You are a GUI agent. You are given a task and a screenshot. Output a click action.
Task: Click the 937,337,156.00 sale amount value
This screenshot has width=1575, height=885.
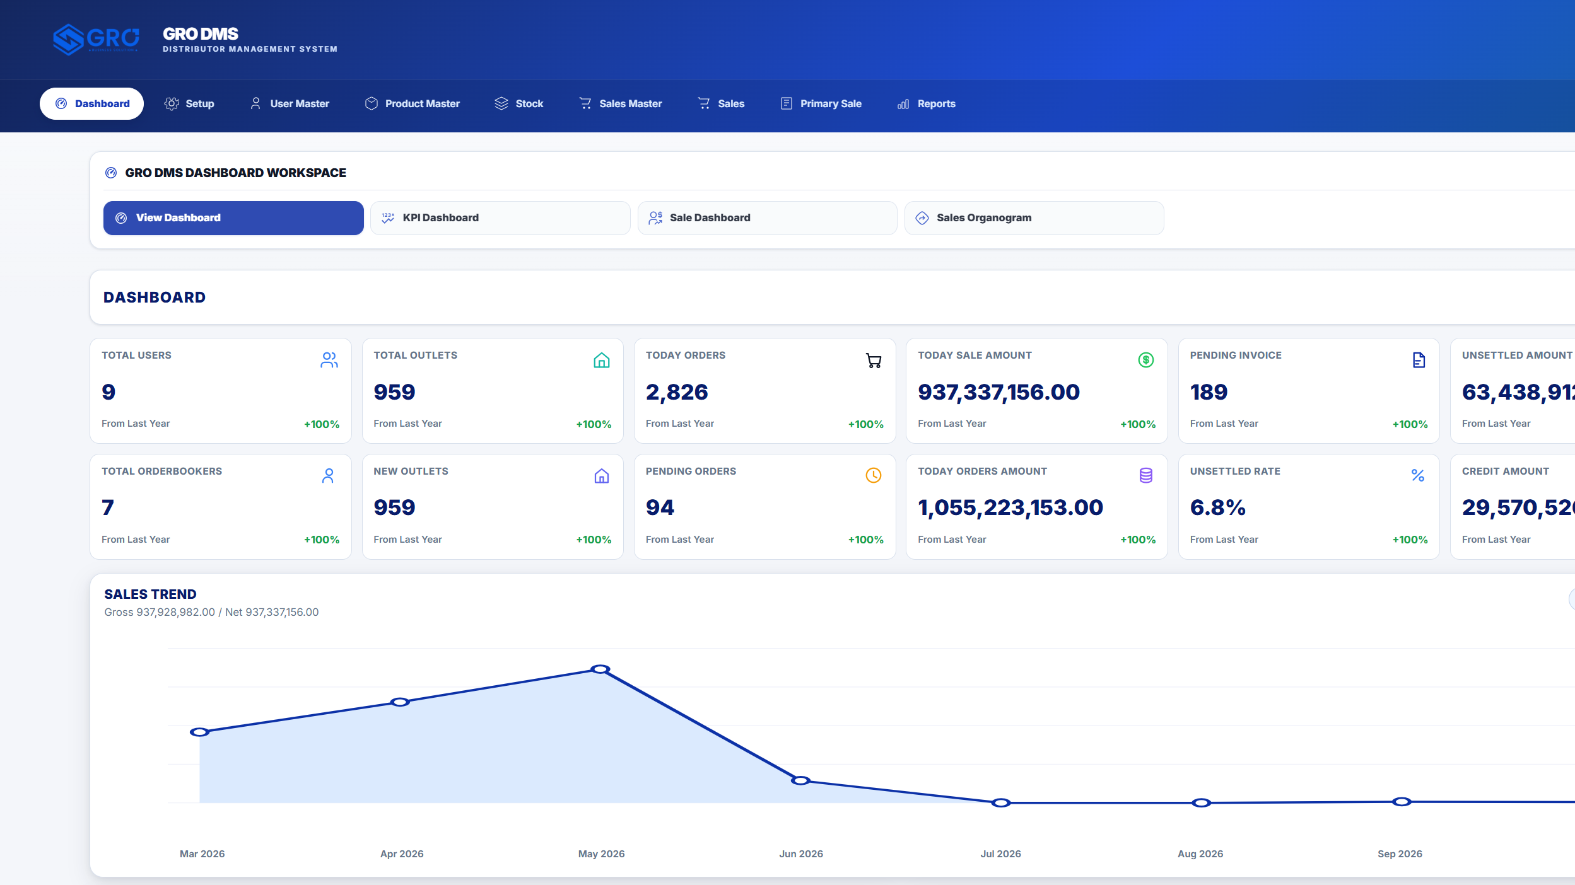click(998, 392)
